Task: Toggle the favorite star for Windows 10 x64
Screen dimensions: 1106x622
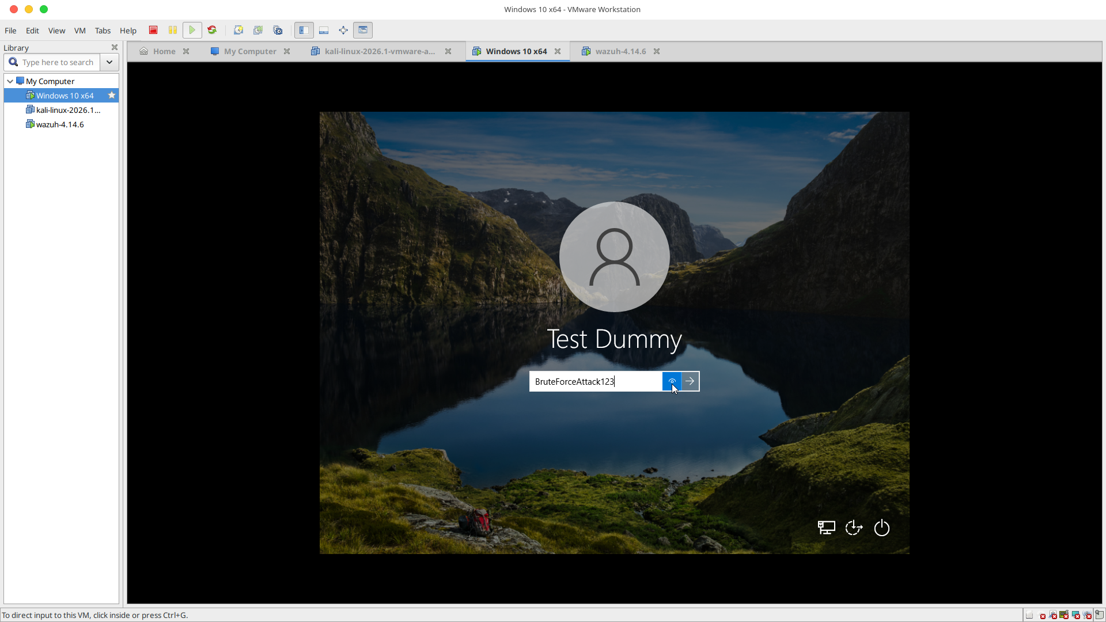Action: click(112, 95)
